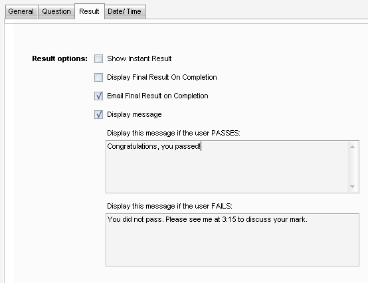Click the 'Email Final Result on Completion' label
The image size is (368, 283).
point(157,96)
